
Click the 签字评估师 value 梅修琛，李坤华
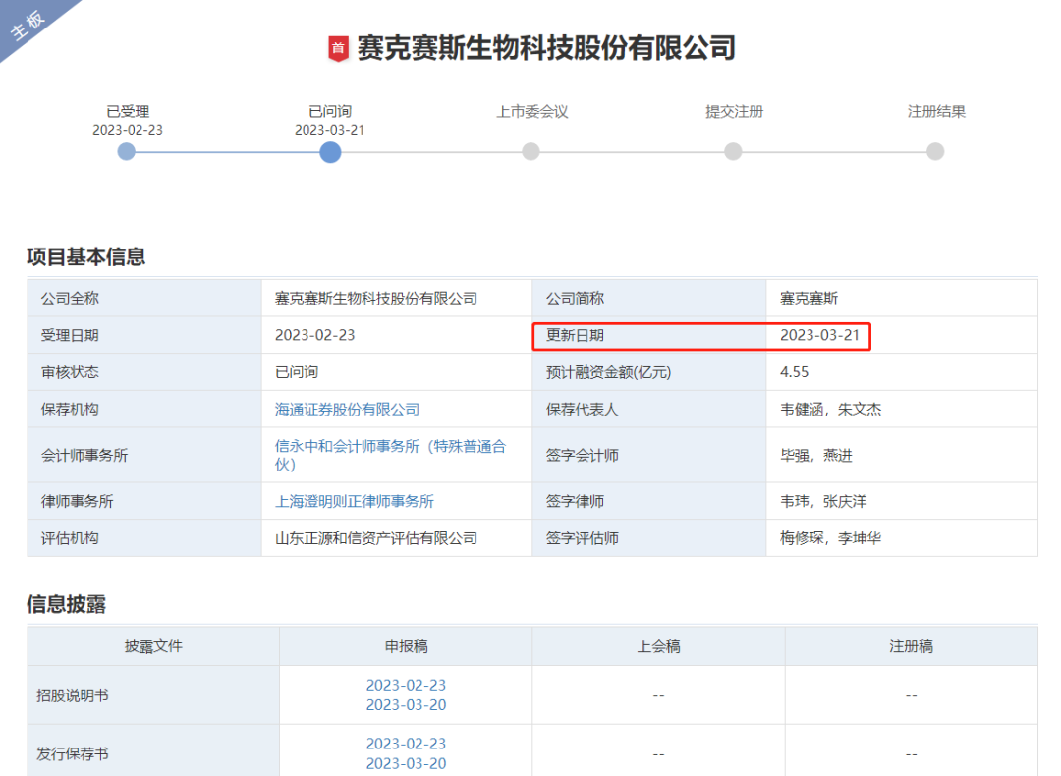pos(831,538)
